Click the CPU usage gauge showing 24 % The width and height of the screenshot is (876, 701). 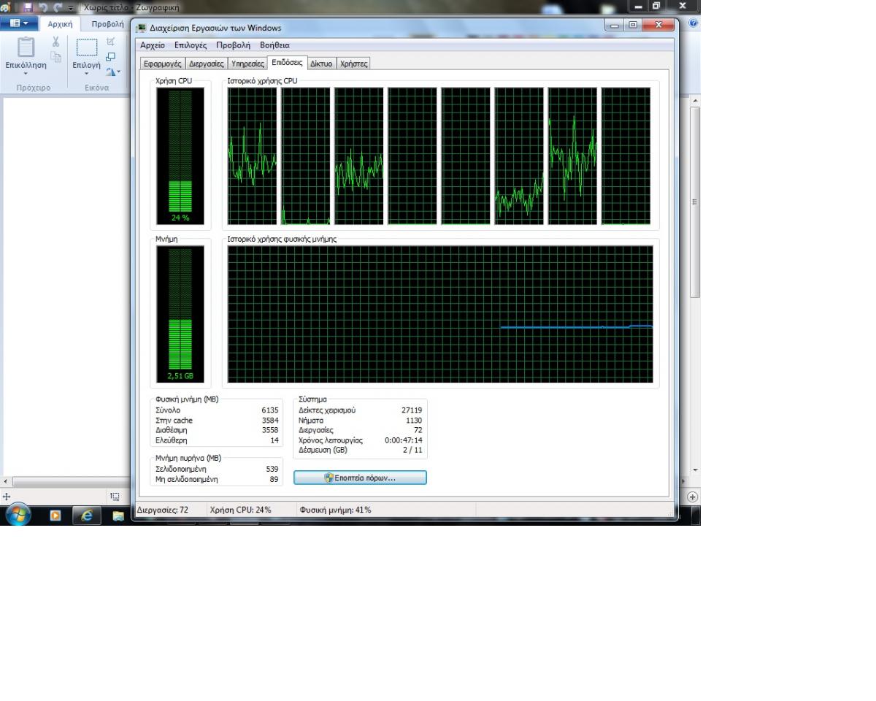(180, 156)
